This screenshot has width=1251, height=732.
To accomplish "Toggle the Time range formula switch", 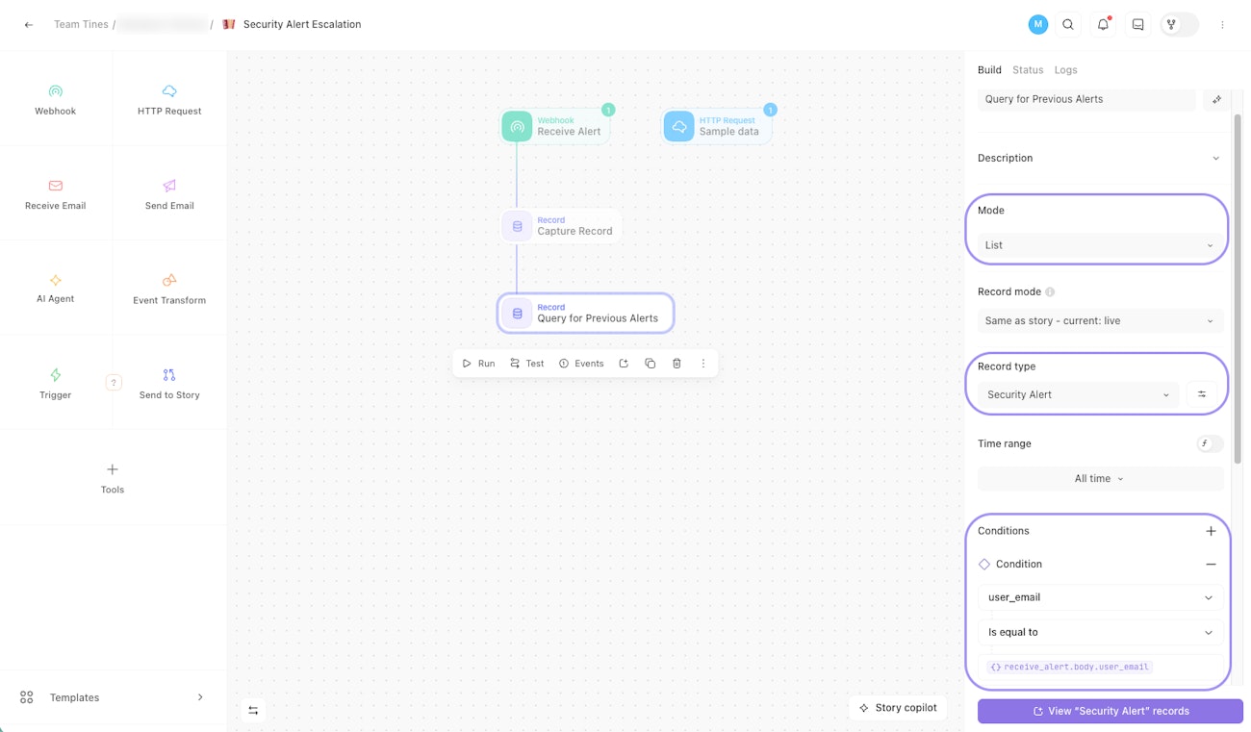I will point(1210,444).
